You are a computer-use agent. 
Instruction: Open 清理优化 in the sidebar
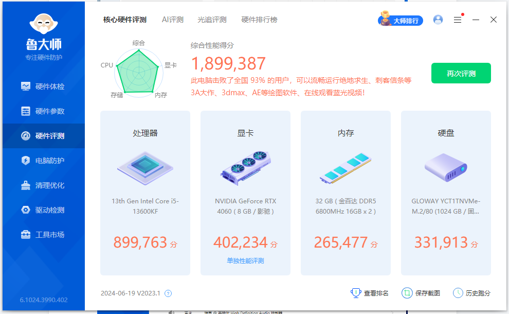44,185
